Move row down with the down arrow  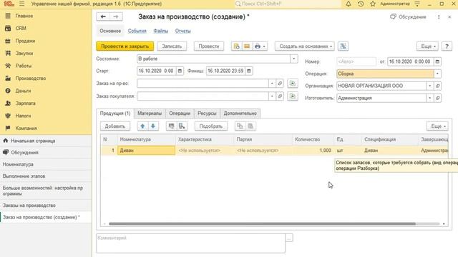153,126
